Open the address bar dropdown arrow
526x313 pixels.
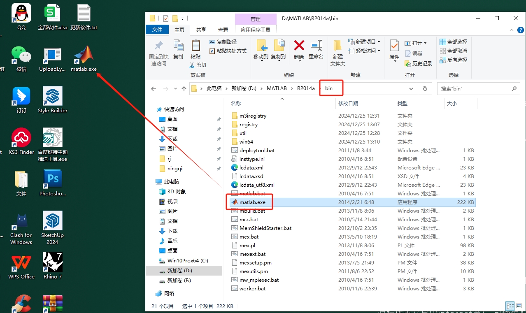(x=411, y=88)
